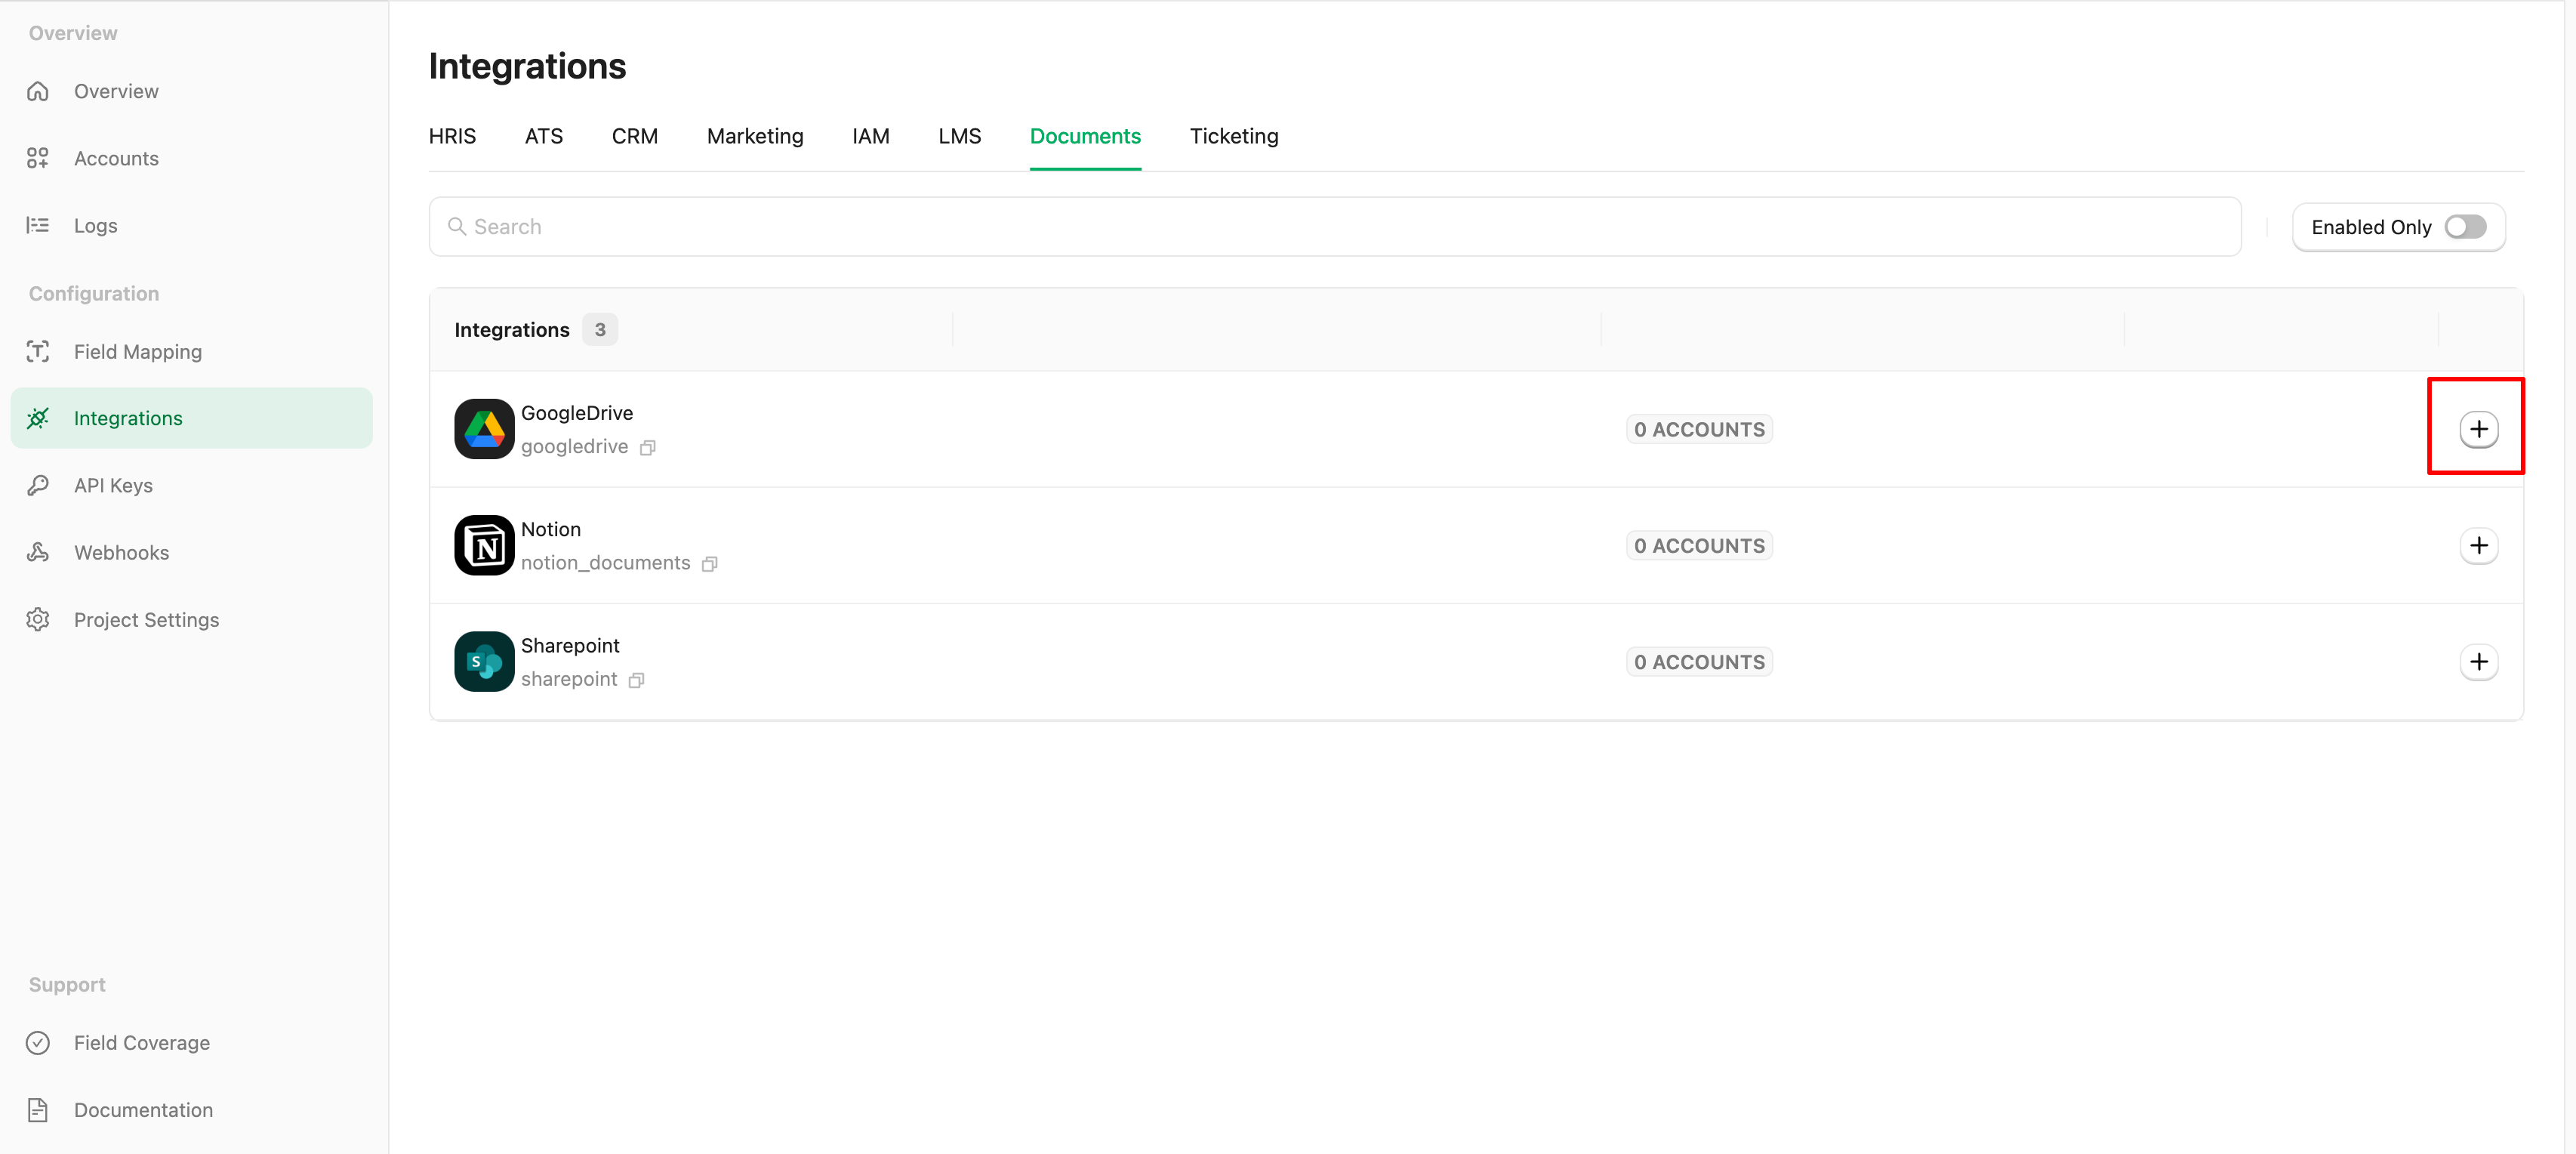Switch to the ATS tab

[544, 136]
